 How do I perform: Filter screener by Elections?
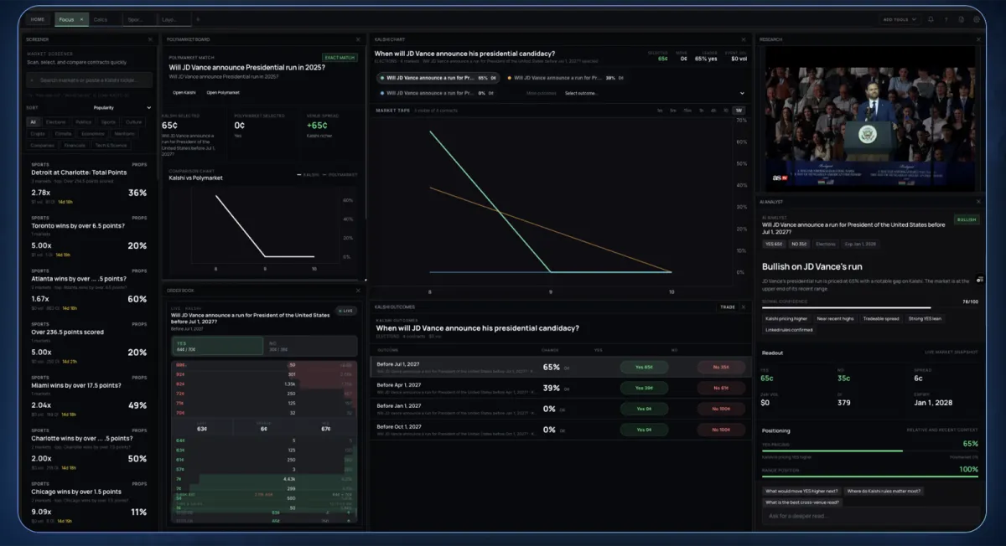click(x=56, y=121)
